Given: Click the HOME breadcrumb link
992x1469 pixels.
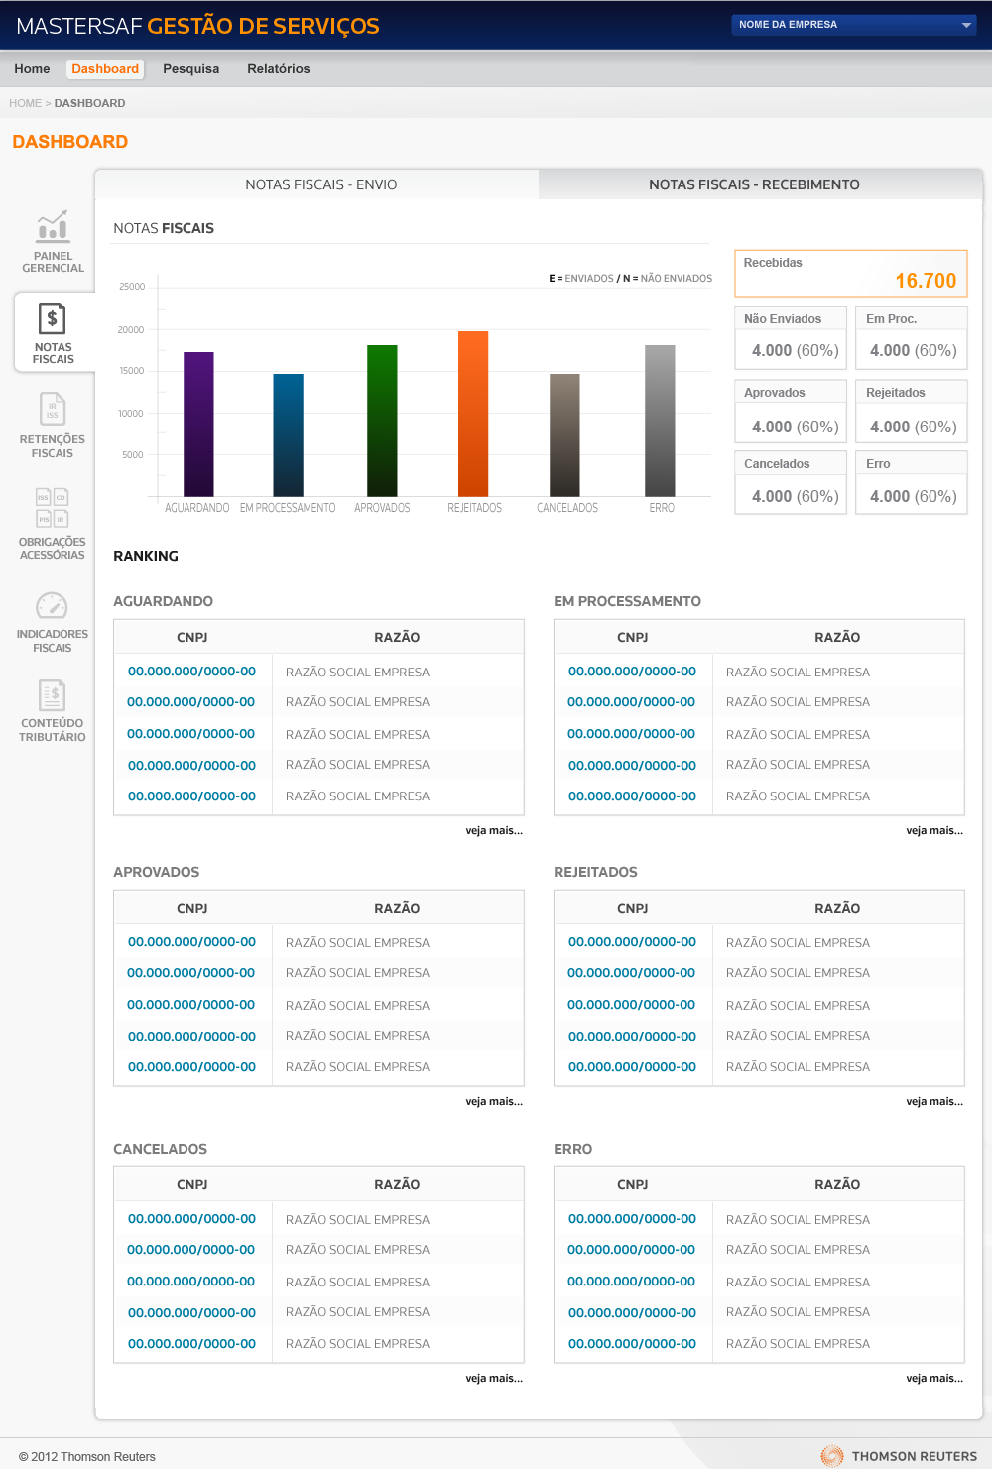Looking at the screenshot, I should pos(26,103).
